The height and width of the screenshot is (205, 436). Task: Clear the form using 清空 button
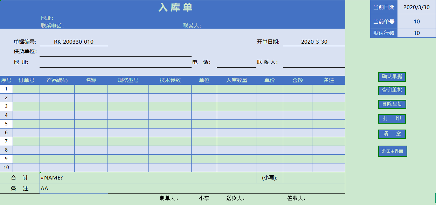pos(392,134)
